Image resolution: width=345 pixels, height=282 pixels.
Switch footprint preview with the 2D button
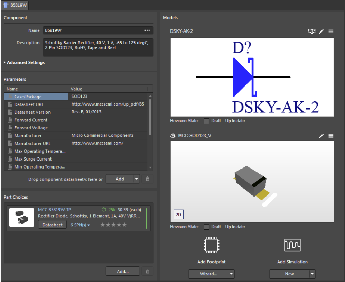178,215
